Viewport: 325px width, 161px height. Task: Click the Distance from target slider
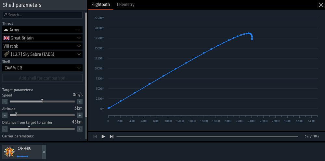pos(42,129)
